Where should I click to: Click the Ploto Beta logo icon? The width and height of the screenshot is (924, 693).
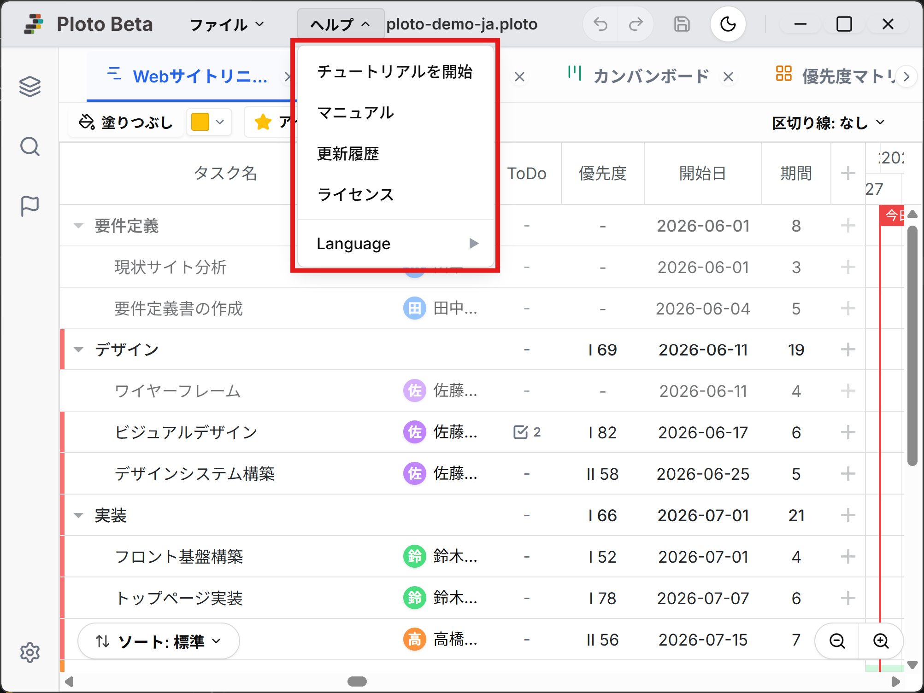coord(33,24)
